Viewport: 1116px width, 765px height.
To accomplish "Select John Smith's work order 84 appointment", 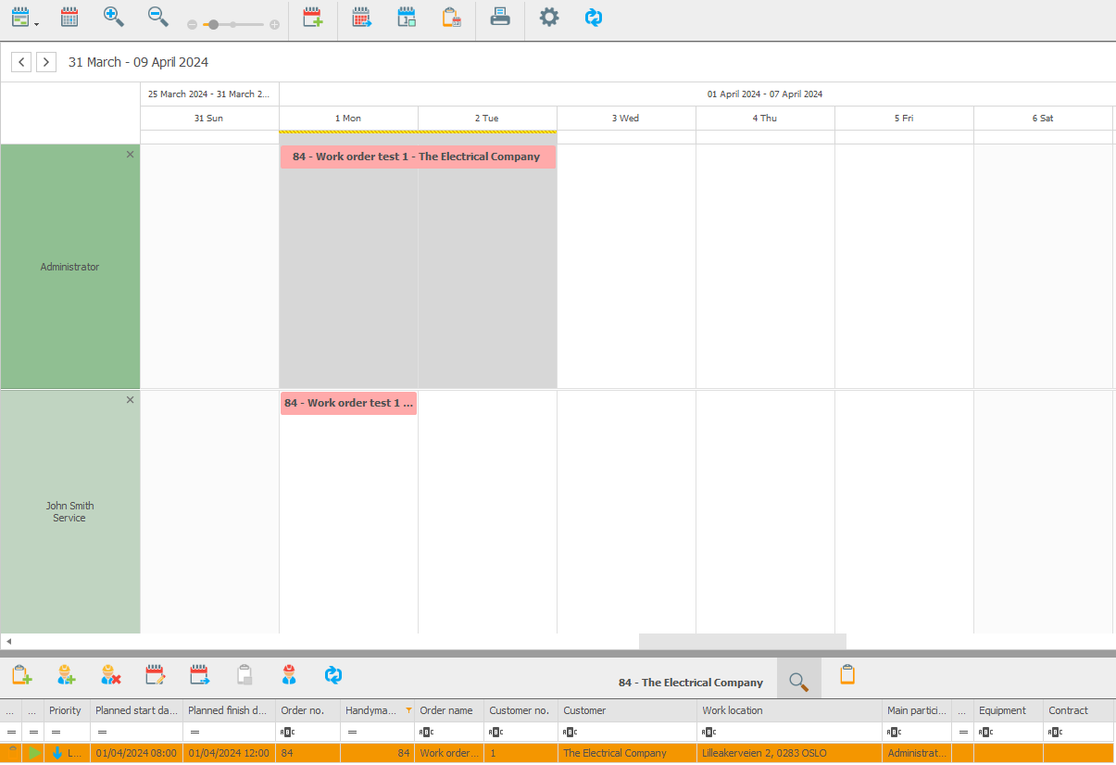I will pos(348,403).
